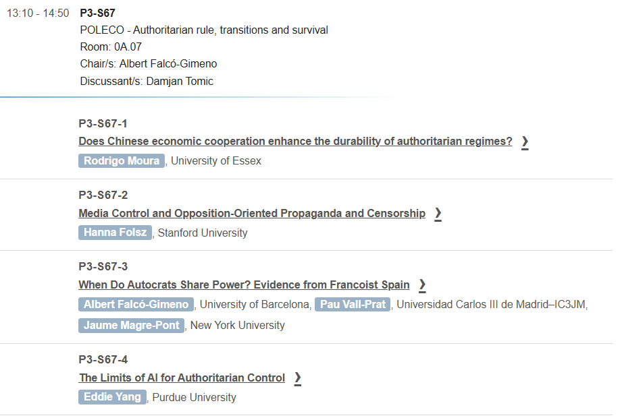Open The Limits of AI paper
618x420 pixels.
[x=182, y=378]
